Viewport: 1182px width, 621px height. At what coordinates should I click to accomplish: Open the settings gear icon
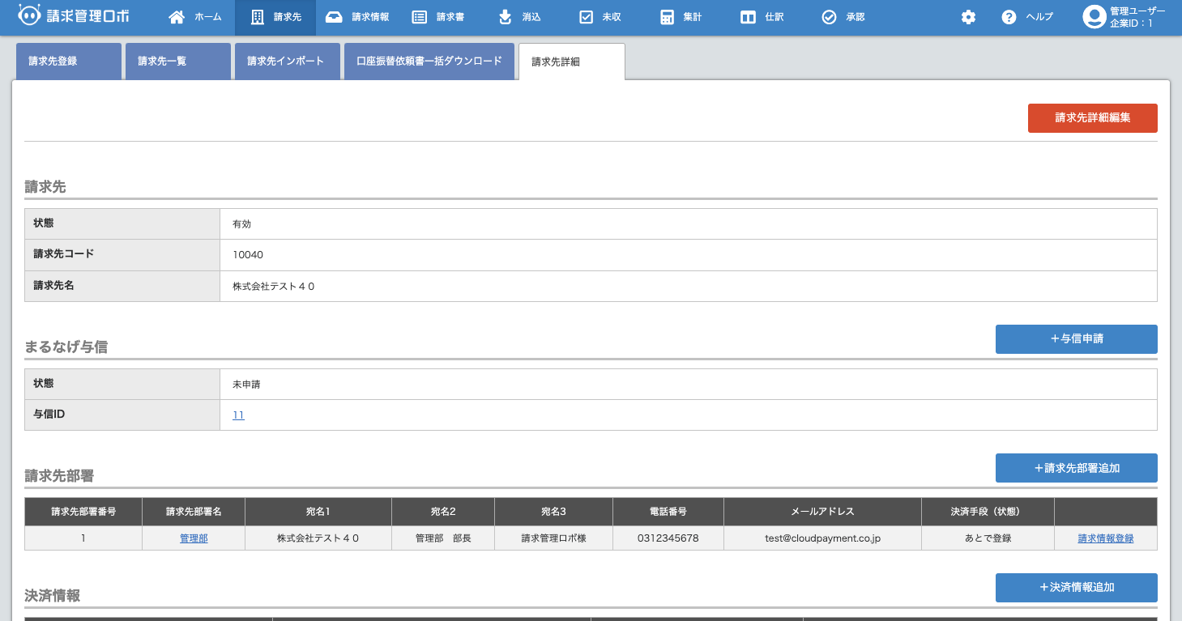(x=968, y=17)
